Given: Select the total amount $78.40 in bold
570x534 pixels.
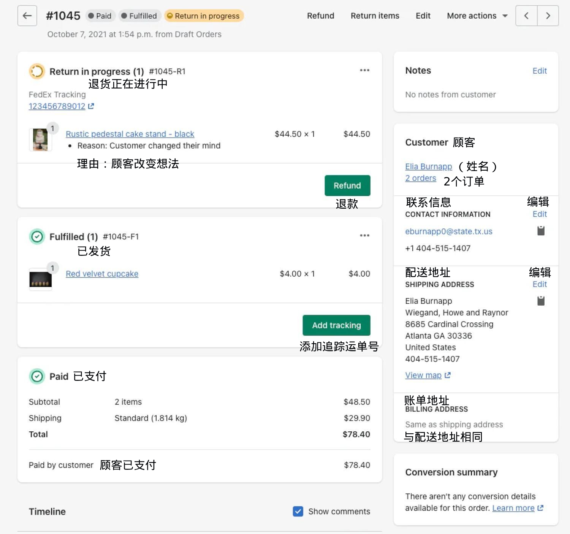Looking at the screenshot, I should (x=356, y=434).
